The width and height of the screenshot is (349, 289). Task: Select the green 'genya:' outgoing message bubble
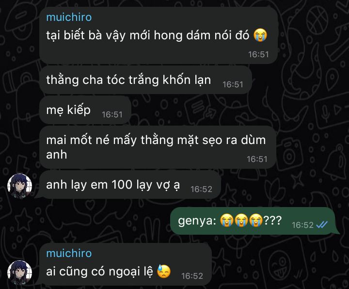click(x=253, y=221)
